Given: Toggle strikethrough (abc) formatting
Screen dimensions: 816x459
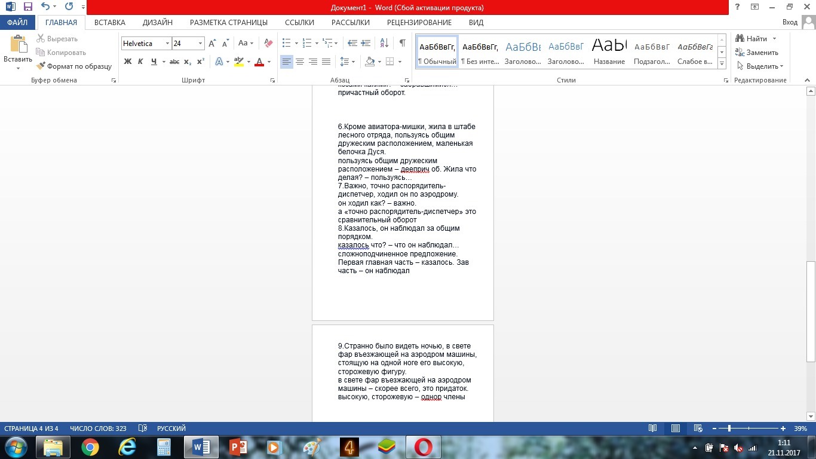Looking at the screenshot, I should pyautogui.click(x=174, y=62).
